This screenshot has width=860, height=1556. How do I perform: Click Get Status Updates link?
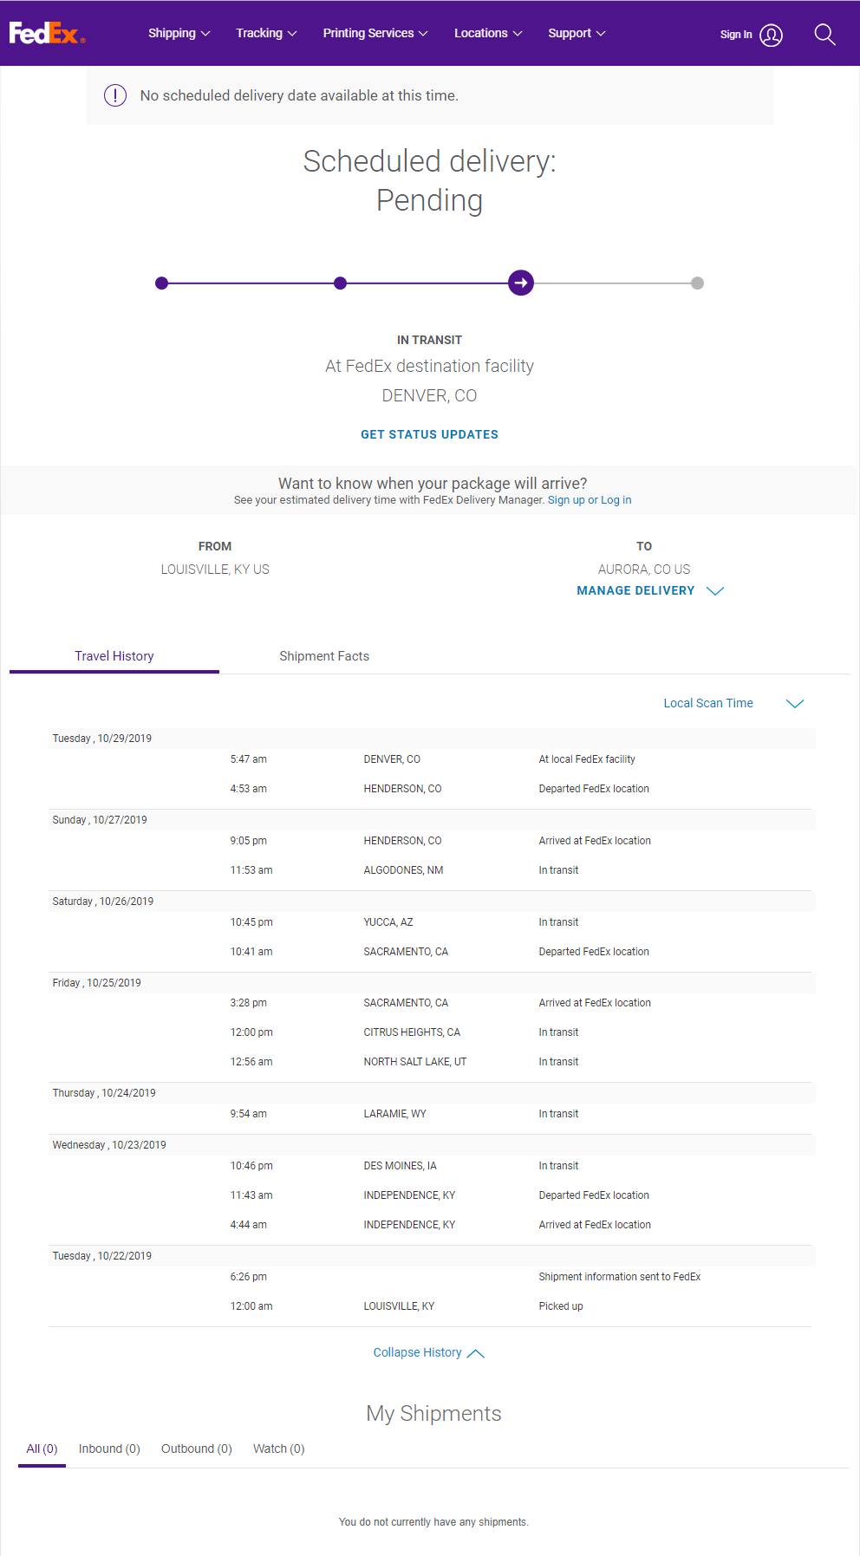tap(429, 434)
